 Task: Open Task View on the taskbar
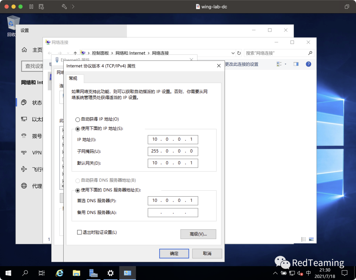tap(42, 273)
